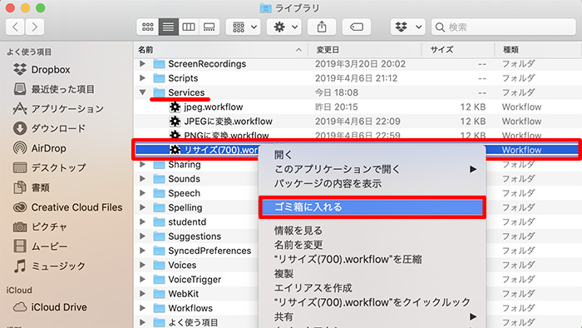The width and height of the screenshot is (582, 328).
Task: Open アプリケーション in the sidebar
Action: click(58, 108)
